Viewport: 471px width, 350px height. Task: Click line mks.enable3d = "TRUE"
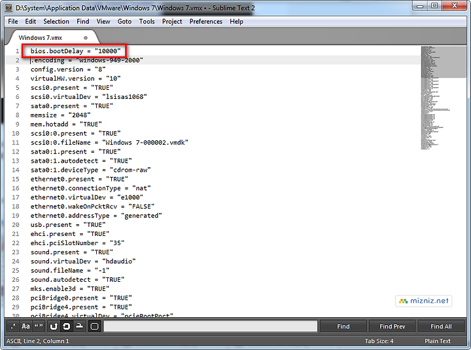pos(70,289)
